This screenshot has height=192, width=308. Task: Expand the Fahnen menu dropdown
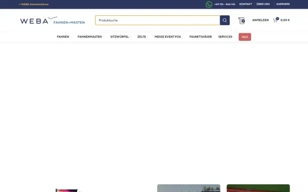click(x=64, y=37)
